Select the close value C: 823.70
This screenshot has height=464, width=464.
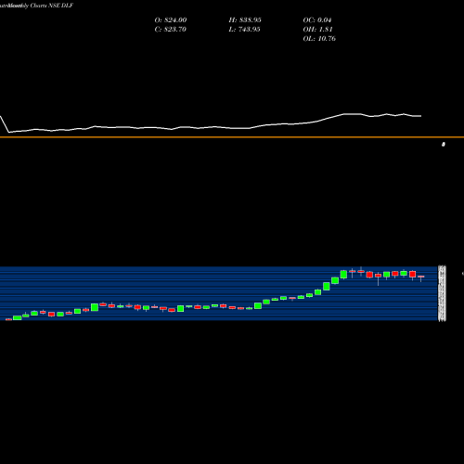coord(170,29)
